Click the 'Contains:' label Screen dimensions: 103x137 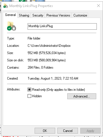[x=13, y=68]
